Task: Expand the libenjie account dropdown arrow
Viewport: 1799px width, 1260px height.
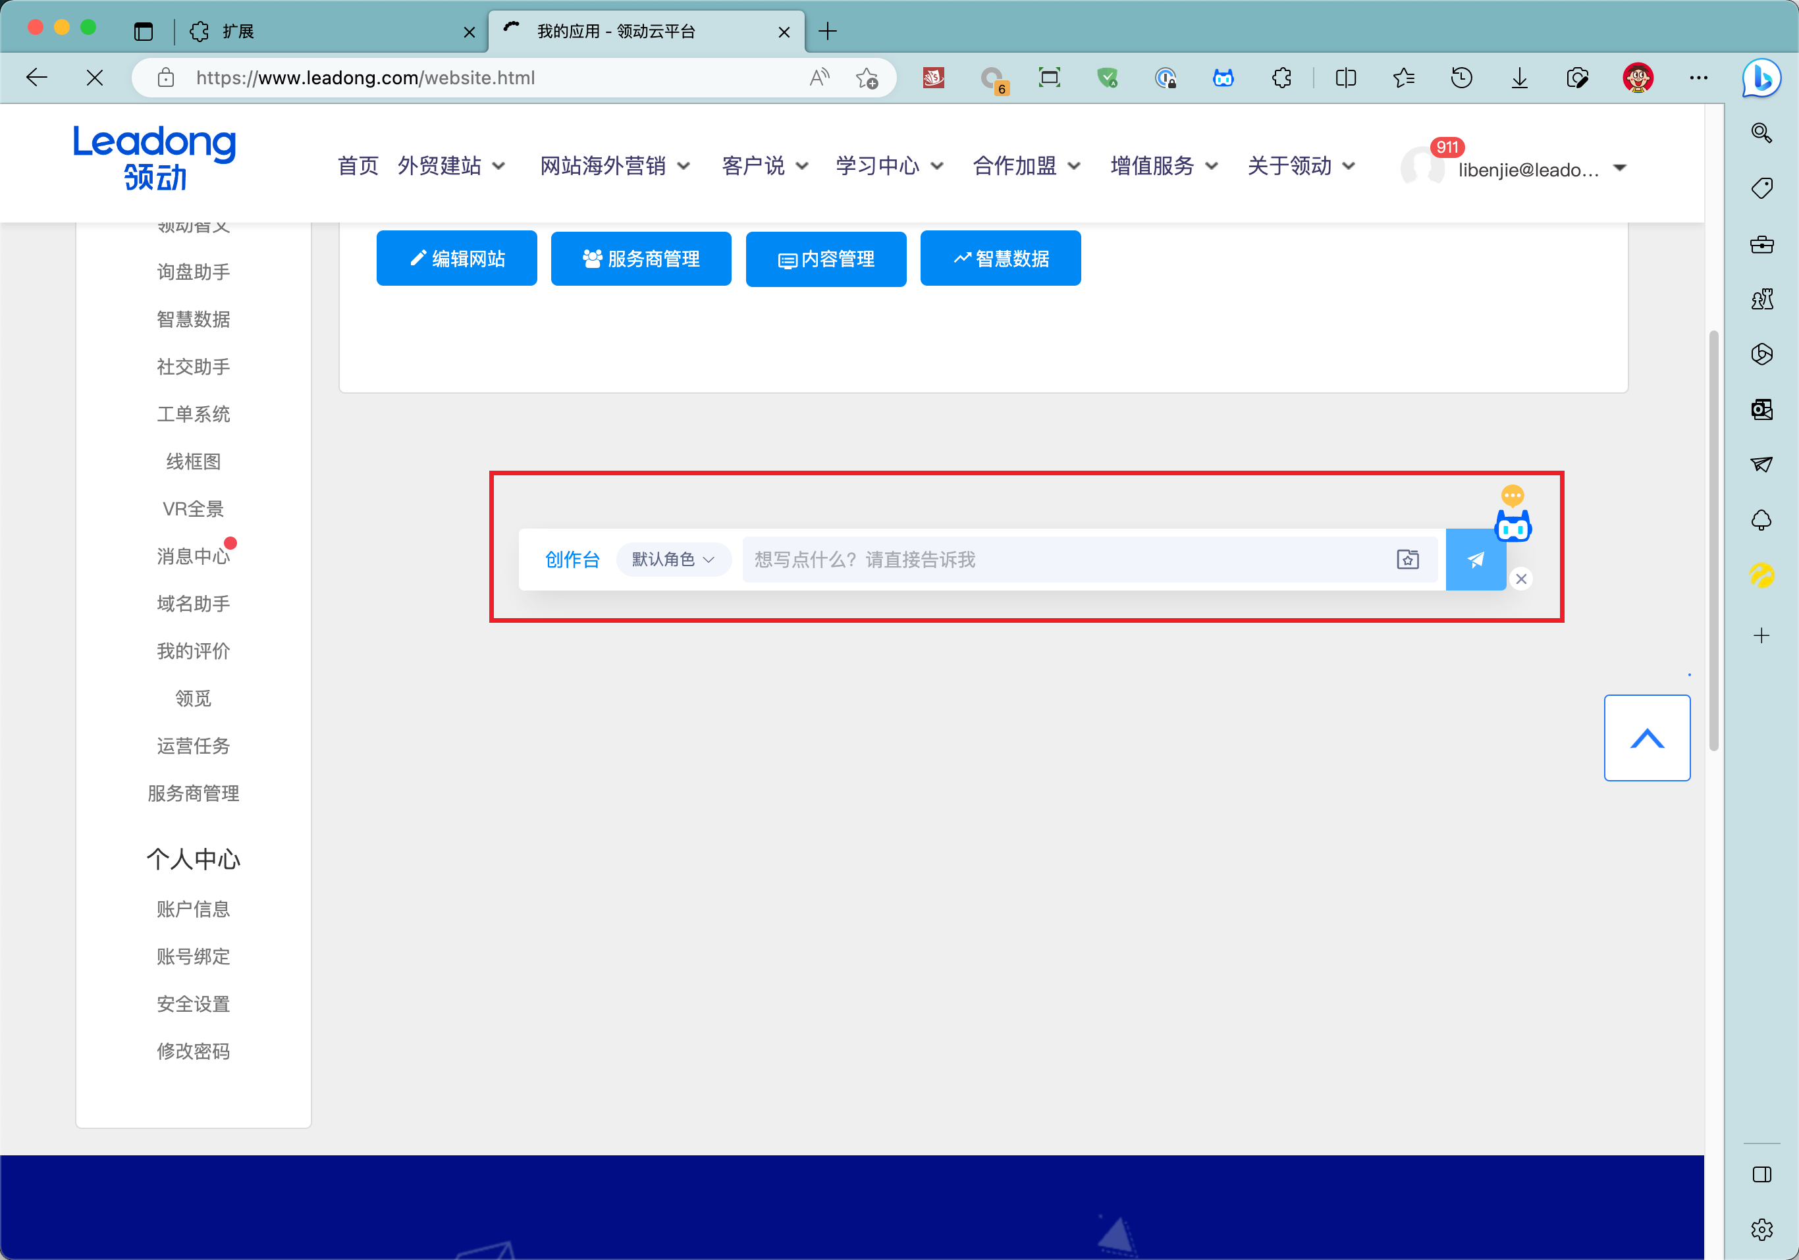Action: point(1620,169)
